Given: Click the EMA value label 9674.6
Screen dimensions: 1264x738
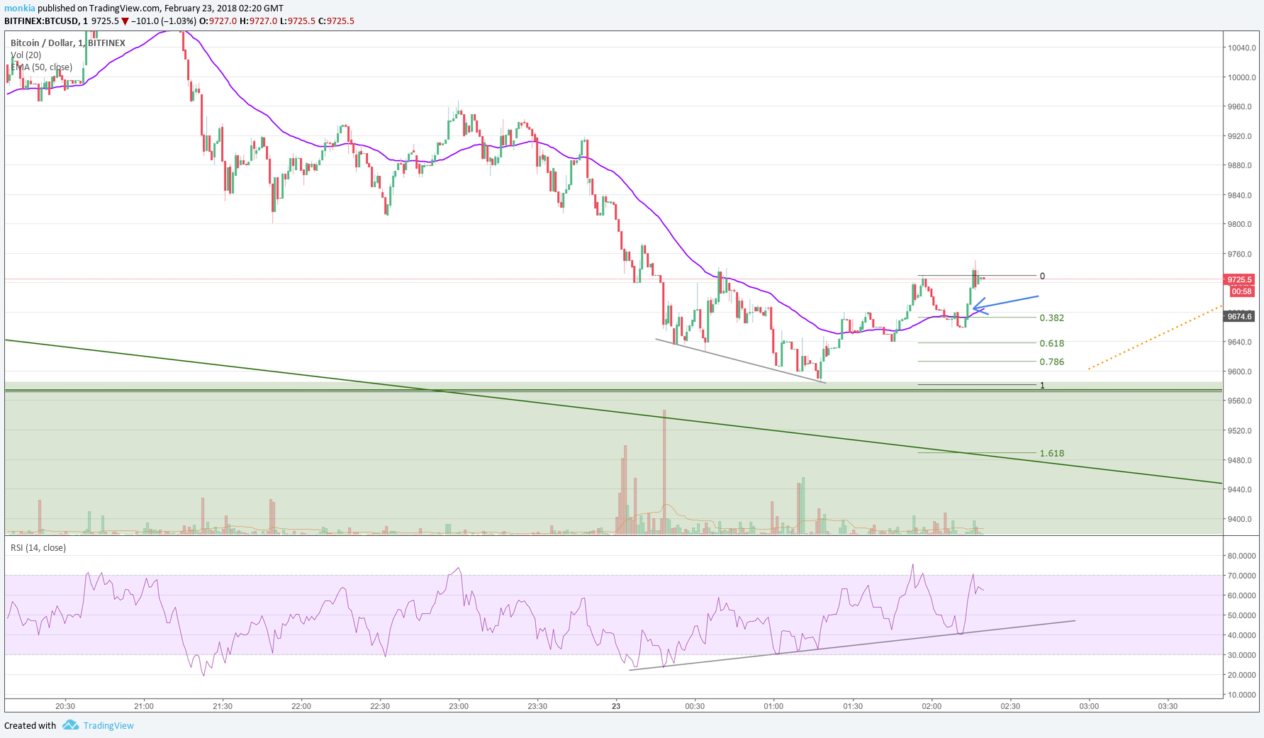Looking at the screenshot, I should point(1240,316).
